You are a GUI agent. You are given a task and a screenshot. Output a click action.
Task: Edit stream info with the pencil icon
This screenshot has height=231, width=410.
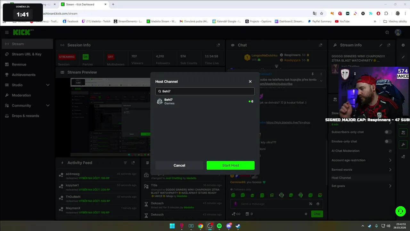tap(381, 45)
